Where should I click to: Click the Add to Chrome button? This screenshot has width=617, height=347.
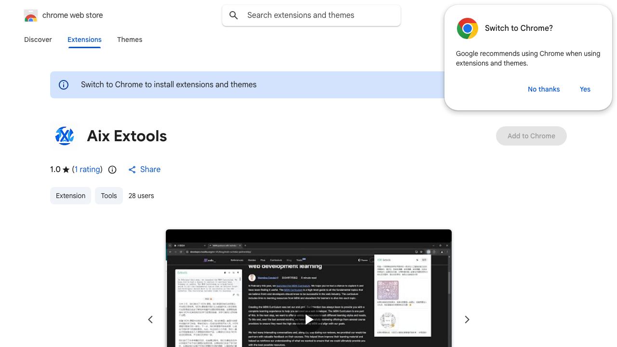[x=531, y=136]
